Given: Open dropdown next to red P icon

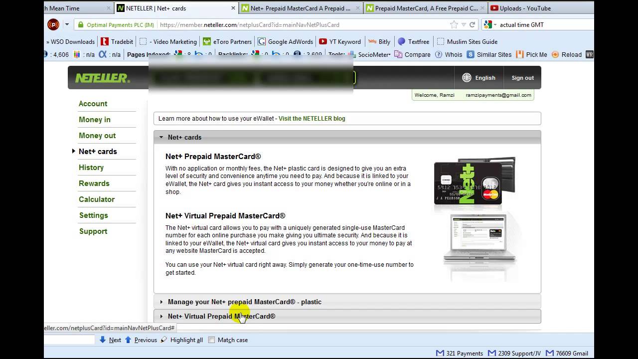Looking at the screenshot, I should (67, 24).
